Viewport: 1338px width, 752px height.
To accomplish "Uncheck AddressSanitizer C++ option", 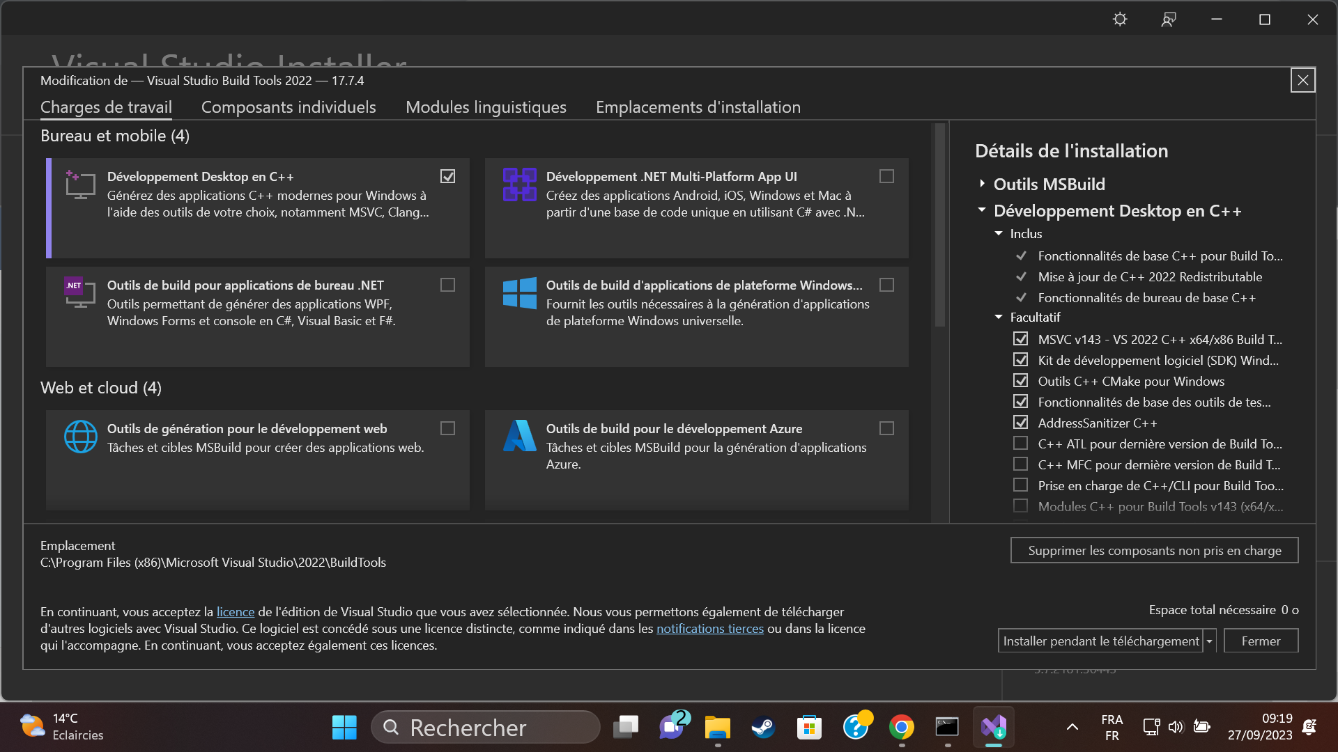I will click(x=1020, y=423).
